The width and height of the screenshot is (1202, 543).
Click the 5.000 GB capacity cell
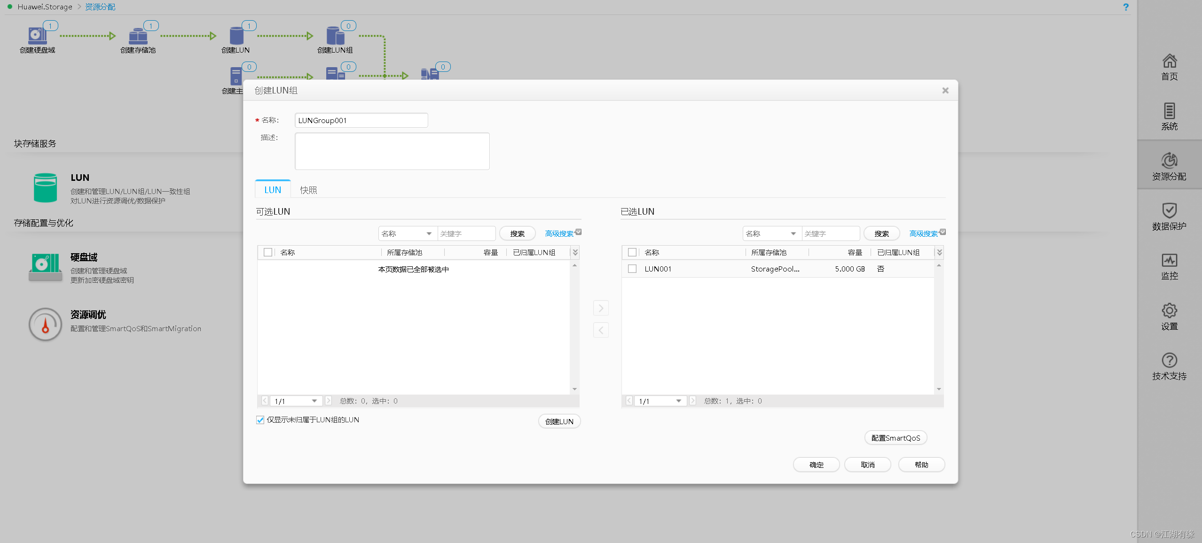coord(849,269)
